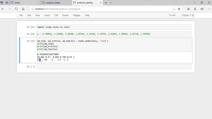Add page to favorites with star icon
The width and height of the screenshot is (212, 119).
click(179, 9)
